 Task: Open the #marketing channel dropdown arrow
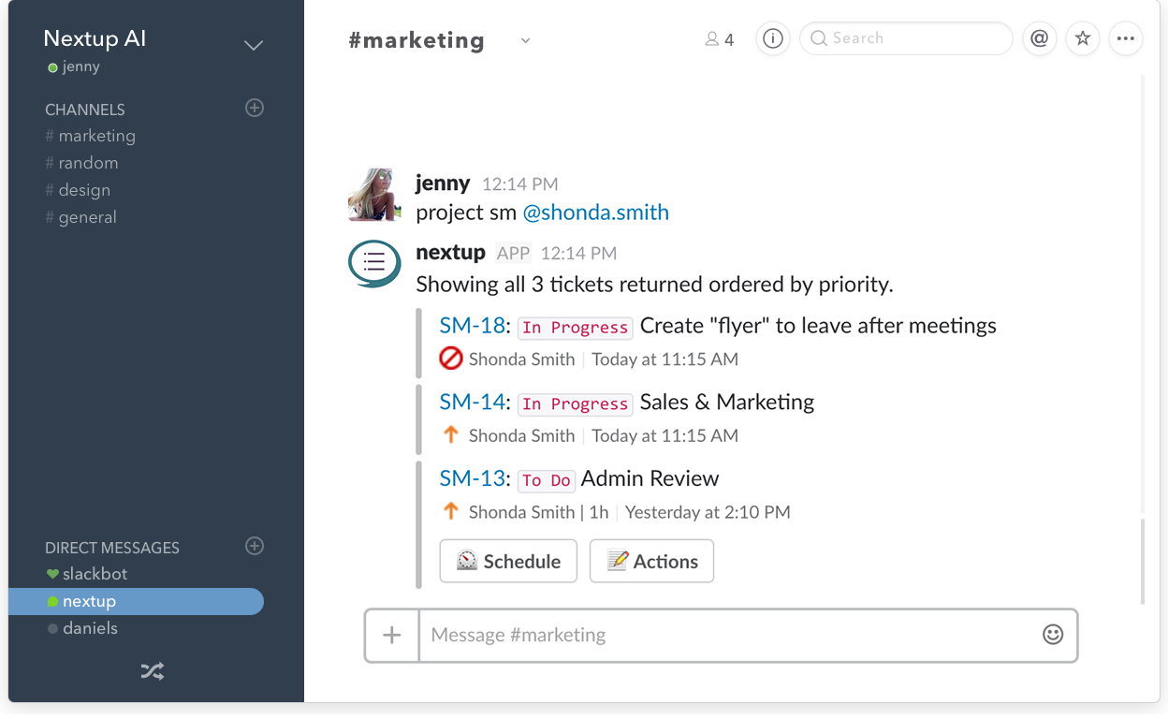click(x=525, y=40)
